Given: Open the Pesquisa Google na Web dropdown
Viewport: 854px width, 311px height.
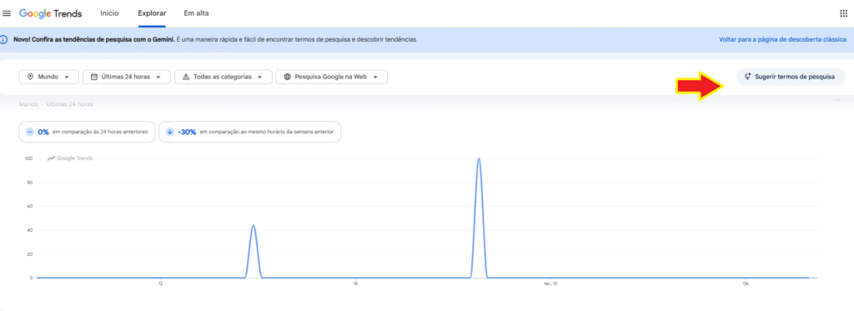Looking at the screenshot, I should (x=332, y=78).
